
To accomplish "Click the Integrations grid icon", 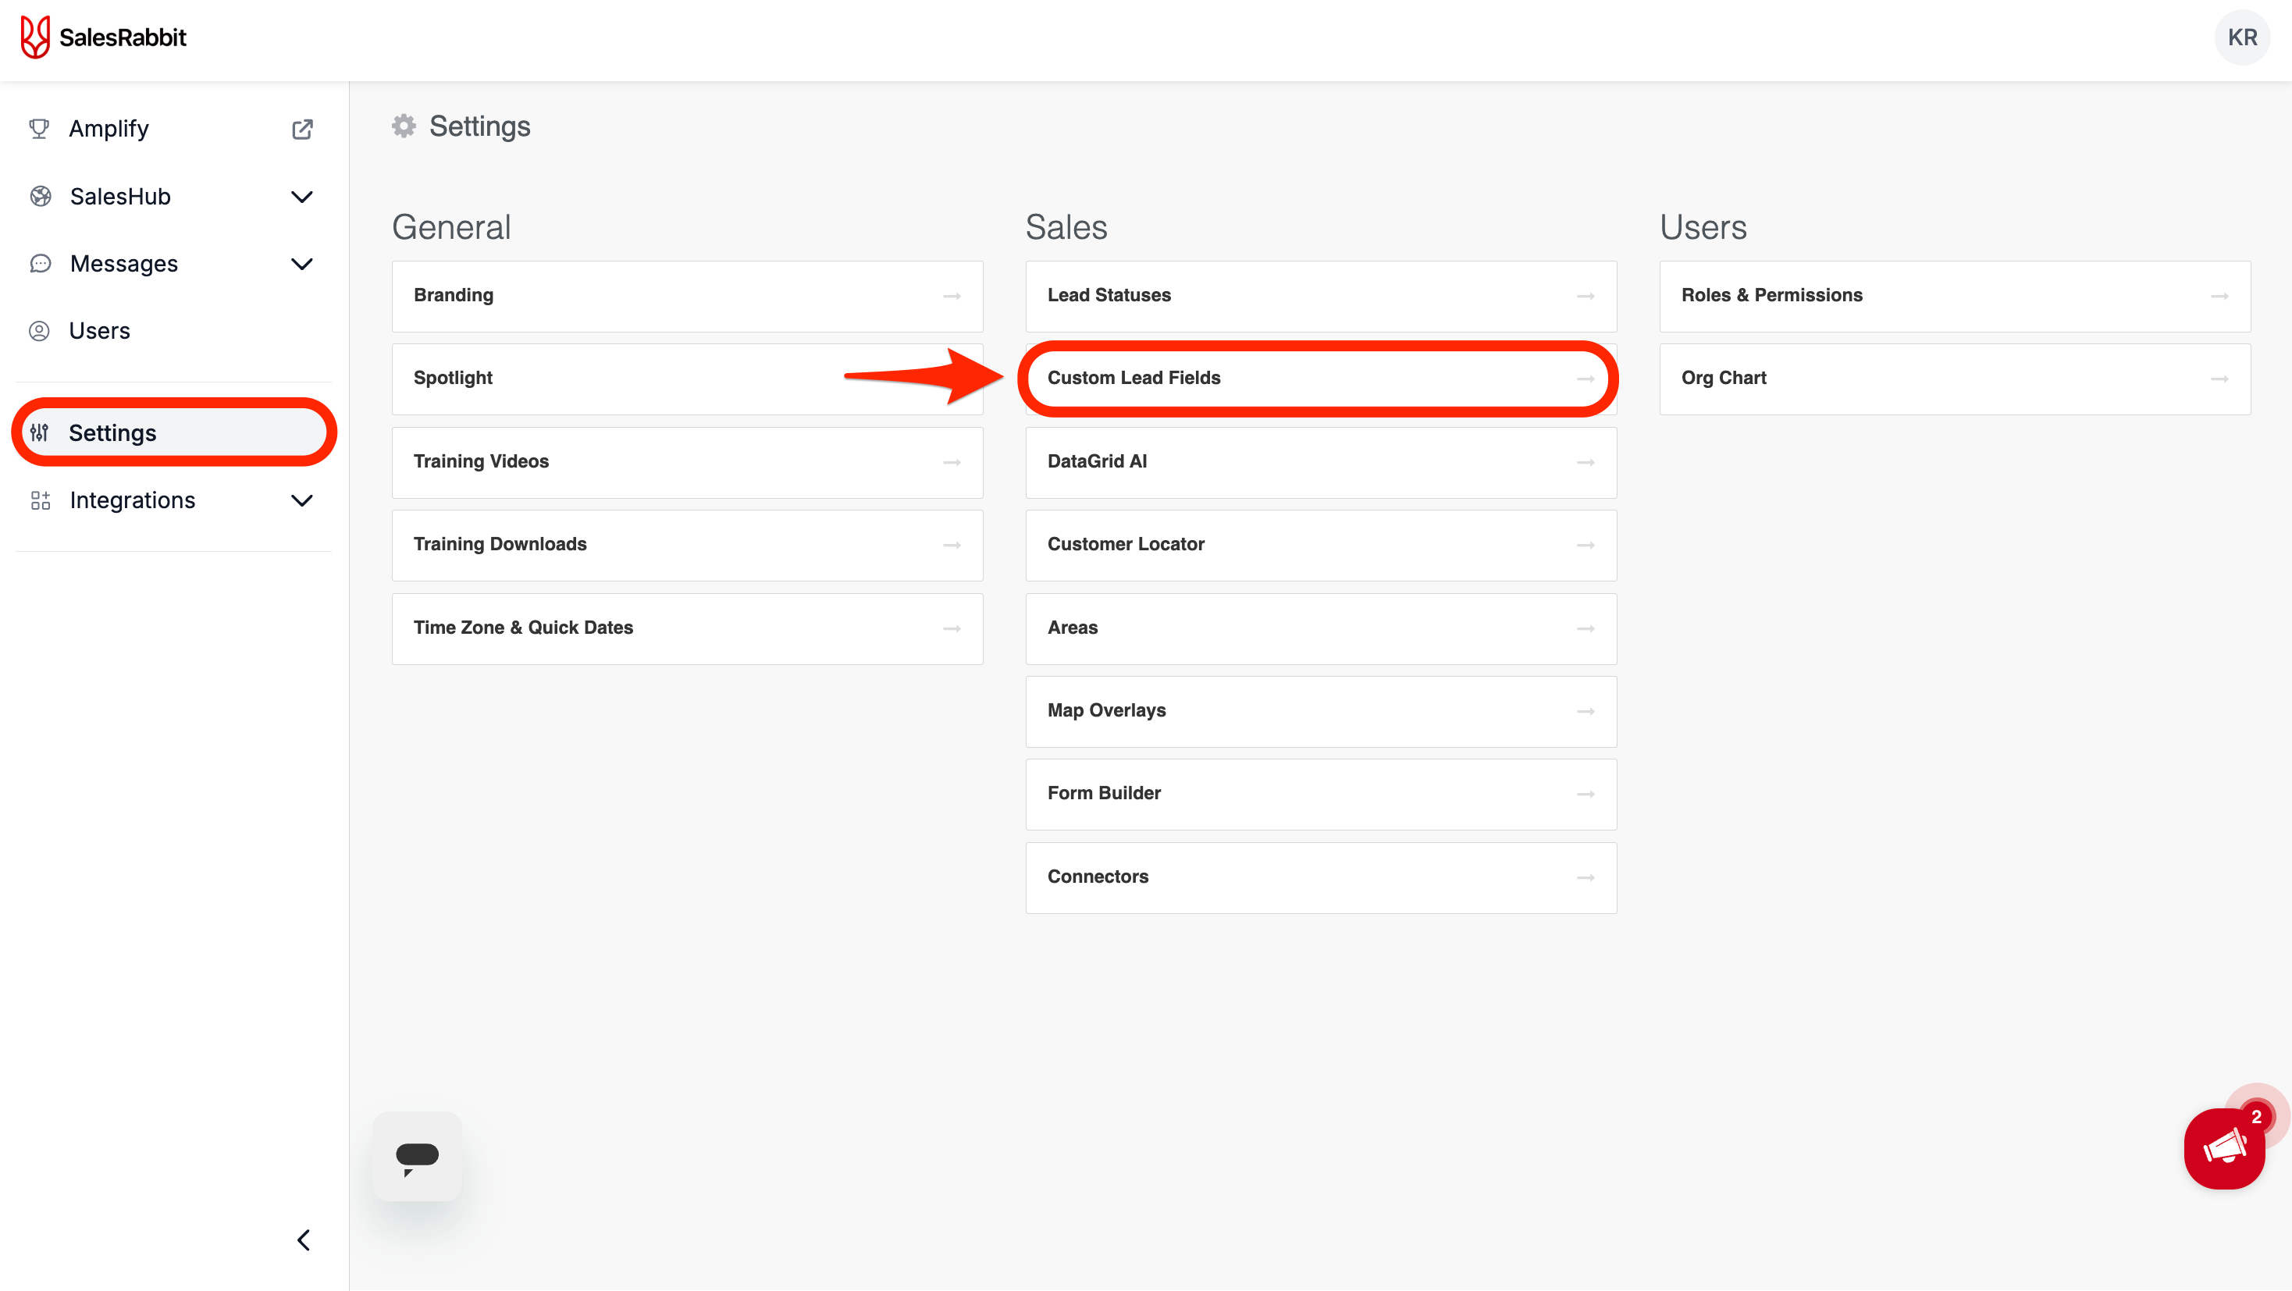I will pos(39,499).
